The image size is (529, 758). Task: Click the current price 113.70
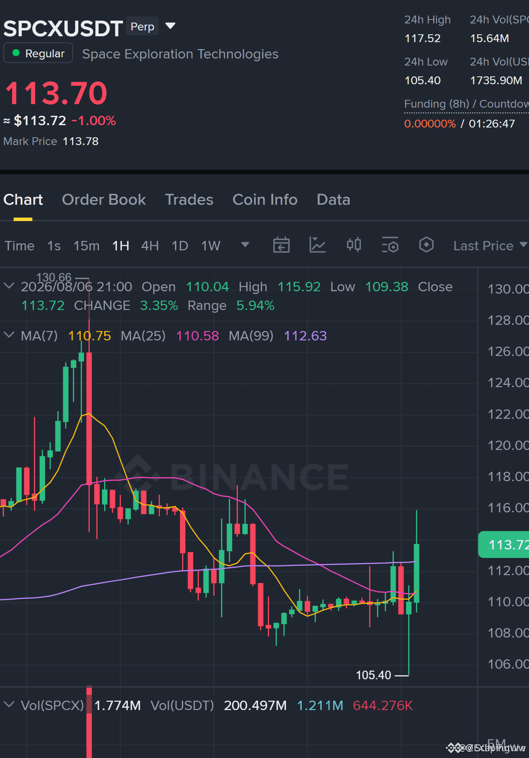pyautogui.click(x=56, y=93)
